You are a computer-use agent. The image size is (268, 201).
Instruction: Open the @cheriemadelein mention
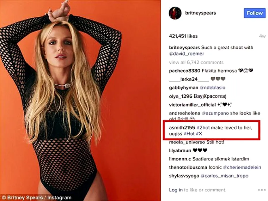point(242,167)
